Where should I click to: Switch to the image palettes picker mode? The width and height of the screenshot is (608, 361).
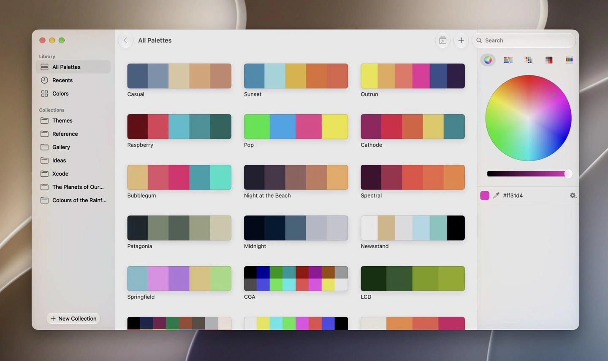[549, 60]
